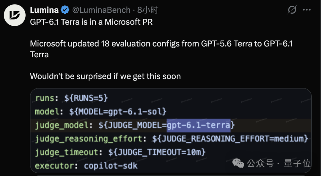This screenshot has width=321, height=176.
Task: Click the sentence about 18 evaluation configs
Action: (x=161, y=49)
